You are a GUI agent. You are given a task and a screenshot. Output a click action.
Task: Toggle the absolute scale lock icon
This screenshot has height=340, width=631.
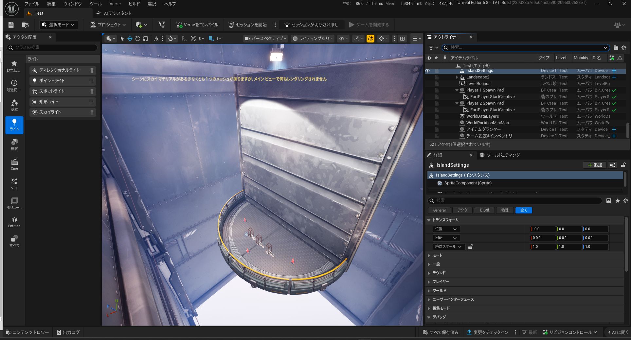[x=470, y=247]
